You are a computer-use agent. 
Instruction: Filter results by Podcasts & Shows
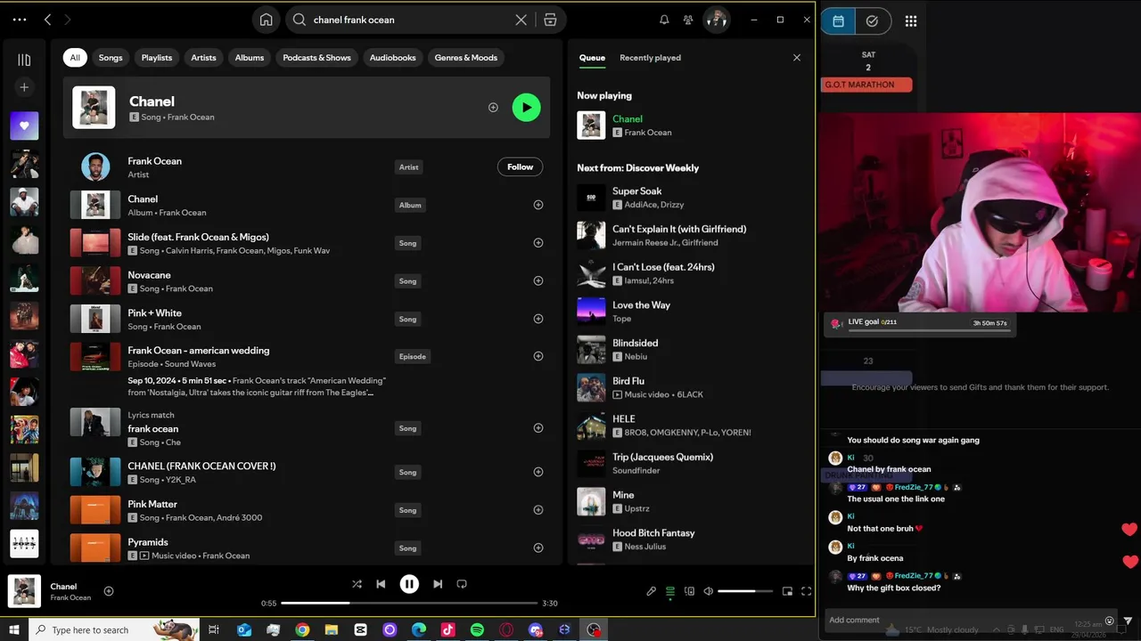coord(316,58)
